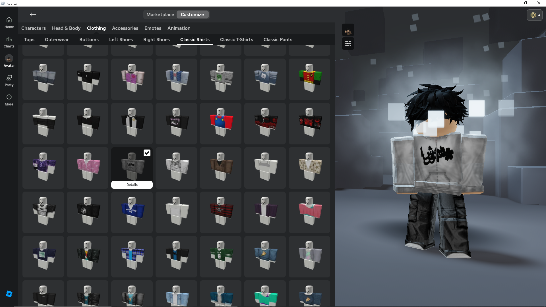Image resolution: width=546 pixels, height=307 pixels.
Task: Open the Party sidebar icon
Action: pyautogui.click(x=9, y=81)
